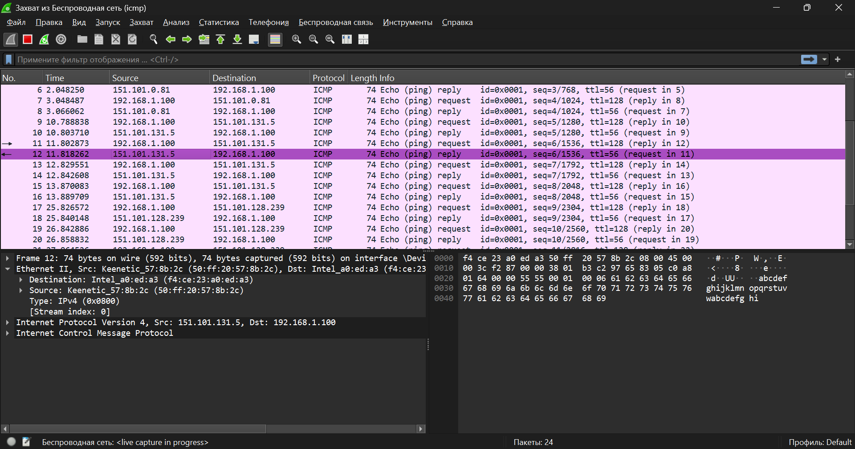Toggle packet colorization rules button
This screenshot has height=449, width=855.
pos(275,40)
